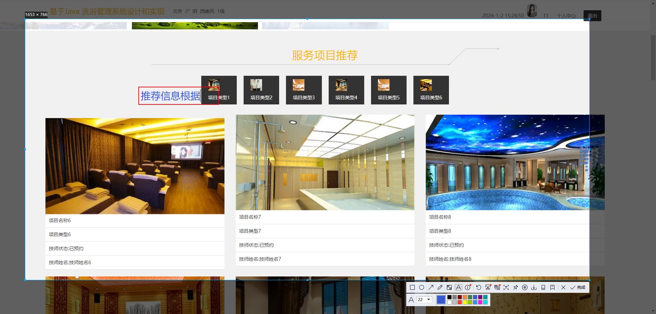This screenshot has height=314, width=656.
Task: Open the 项目名称7 bath pool image
Action: [x=325, y=162]
